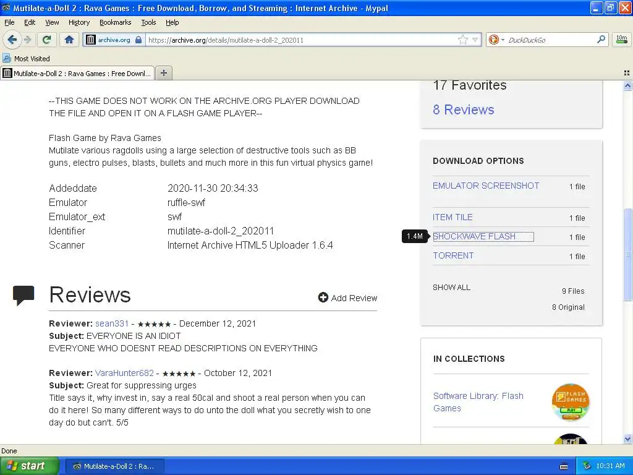Click the 9 Files count
Image resolution: width=633 pixels, height=475 pixels.
pyautogui.click(x=573, y=291)
